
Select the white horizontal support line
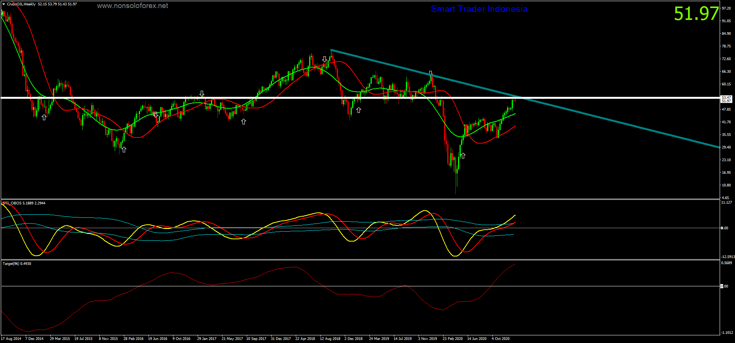coord(361,98)
